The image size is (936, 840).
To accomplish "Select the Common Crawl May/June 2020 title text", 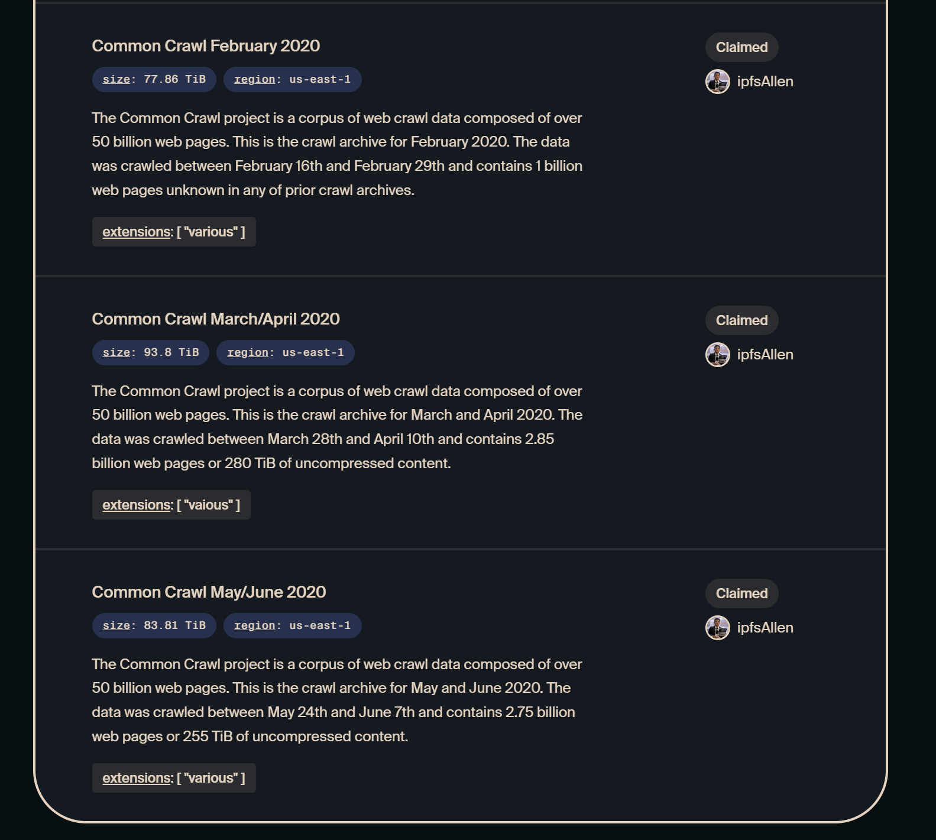I will coord(208,592).
